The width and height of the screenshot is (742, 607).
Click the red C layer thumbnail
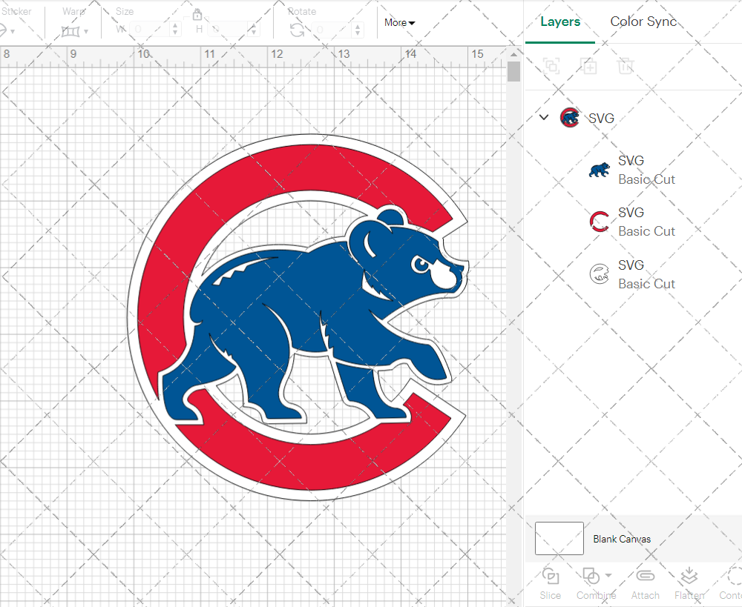(599, 222)
